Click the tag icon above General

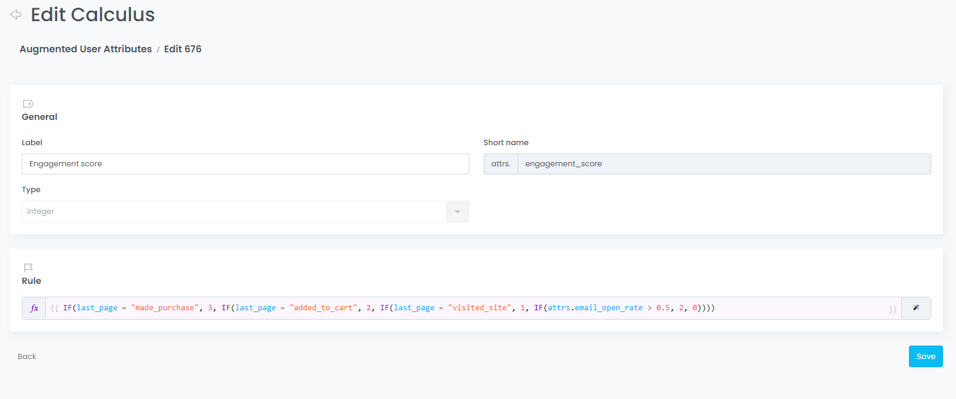pos(28,103)
